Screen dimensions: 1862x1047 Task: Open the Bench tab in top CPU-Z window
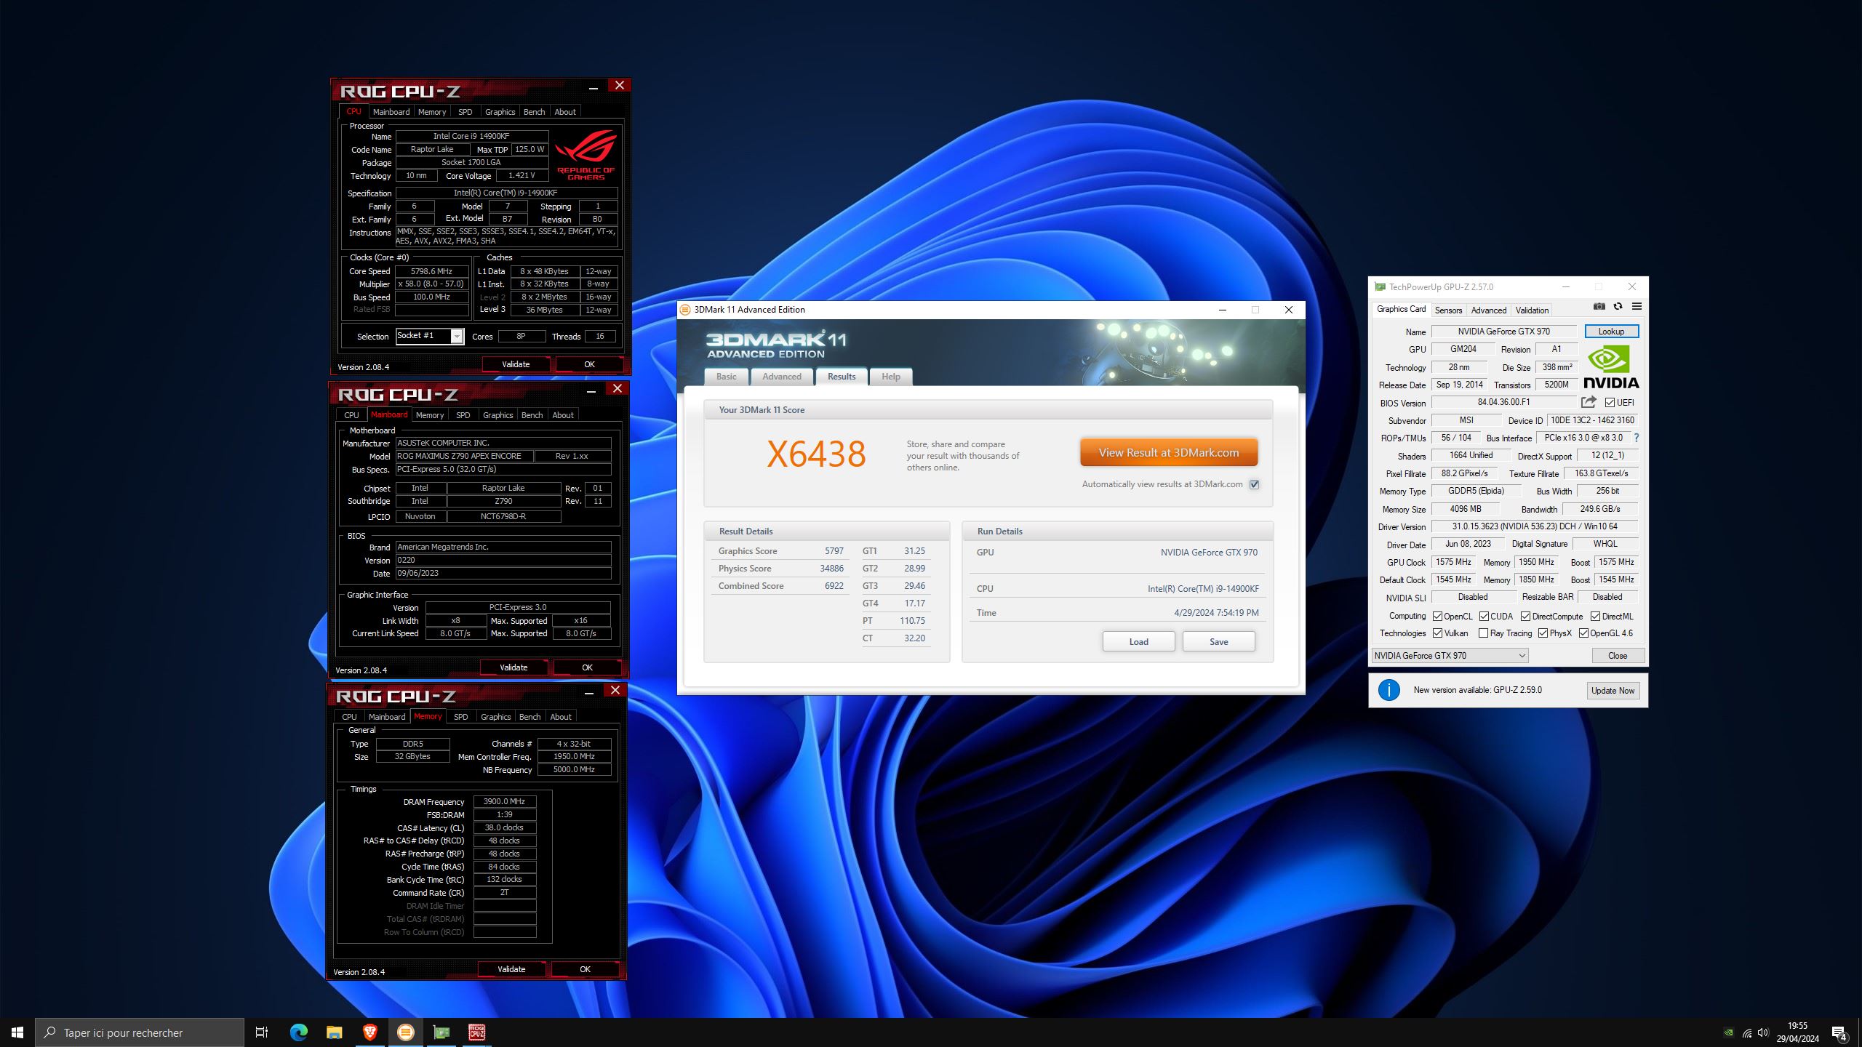(x=534, y=112)
